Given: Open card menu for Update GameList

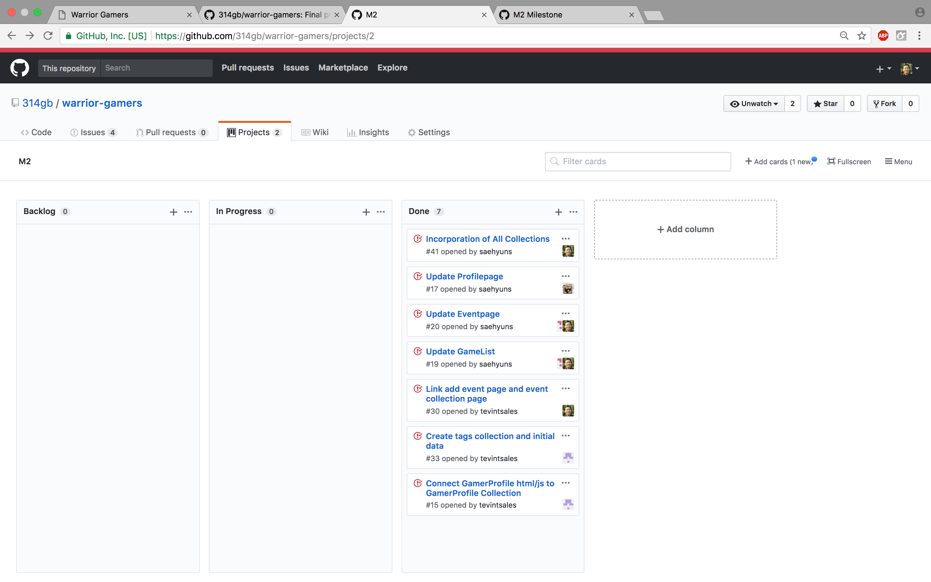Looking at the screenshot, I should coord(565,351).
